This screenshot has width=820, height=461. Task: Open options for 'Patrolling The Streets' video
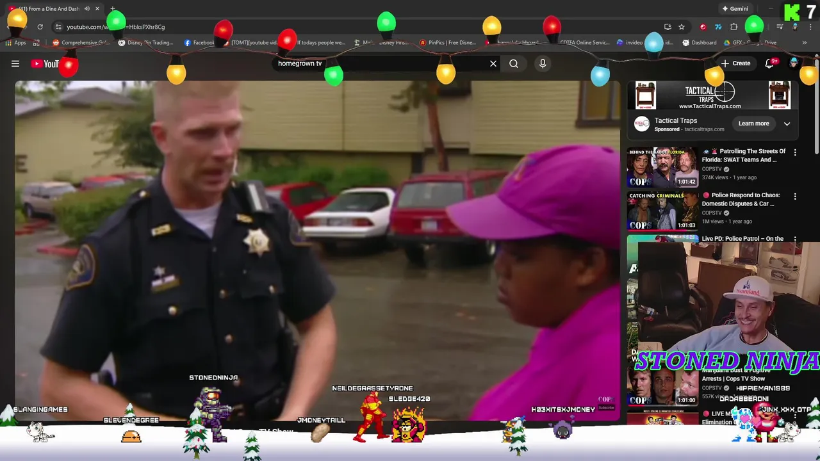tap(795, 152)
